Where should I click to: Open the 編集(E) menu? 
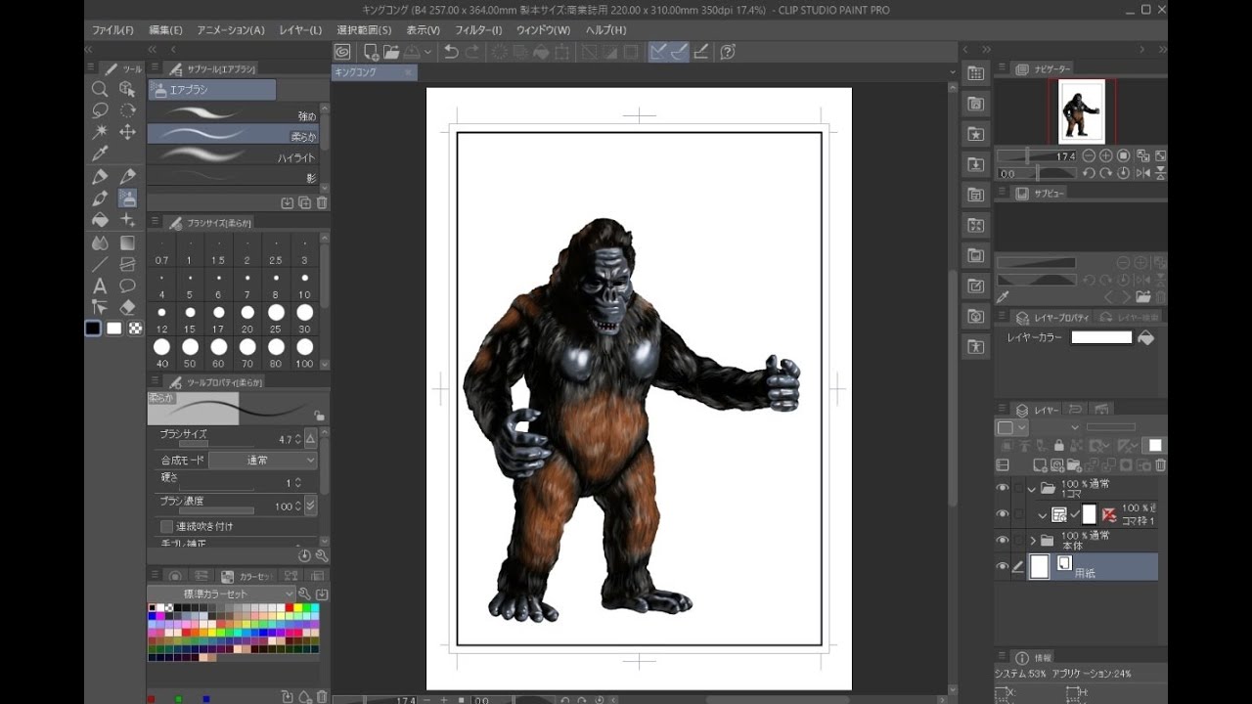165,30
